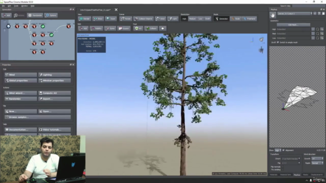This screenshot has height=183, width=326.
Task: Switch to the Materials tab
Action: pyautogui.click(x=274, y=175)
